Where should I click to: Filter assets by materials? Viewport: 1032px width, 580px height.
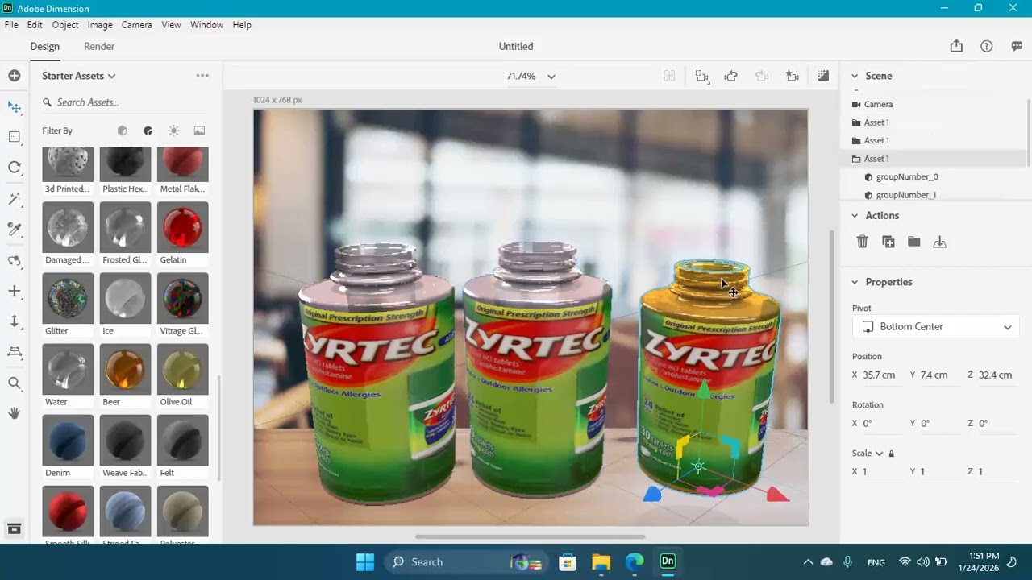(148, 130)
